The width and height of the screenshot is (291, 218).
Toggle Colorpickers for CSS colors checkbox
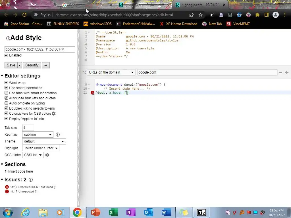click(6, 113)
